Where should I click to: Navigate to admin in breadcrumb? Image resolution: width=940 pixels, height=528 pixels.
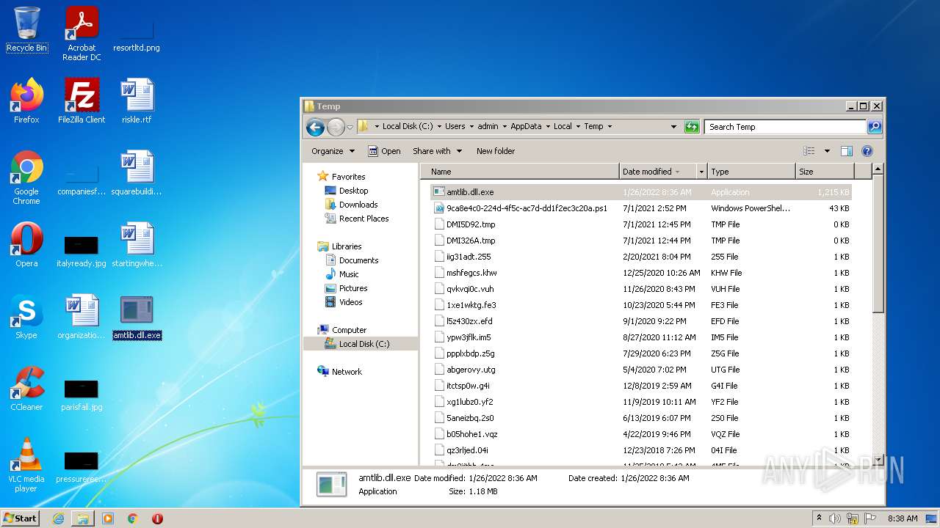pos(488,126)
